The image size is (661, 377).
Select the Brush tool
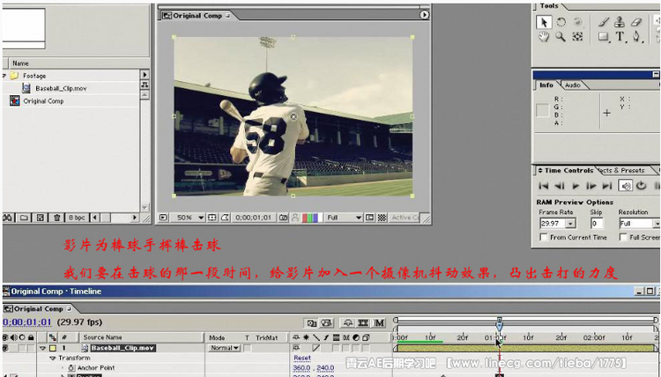click(603, 22)
